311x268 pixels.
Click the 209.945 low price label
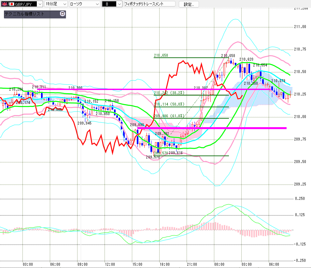pos(84,123)
